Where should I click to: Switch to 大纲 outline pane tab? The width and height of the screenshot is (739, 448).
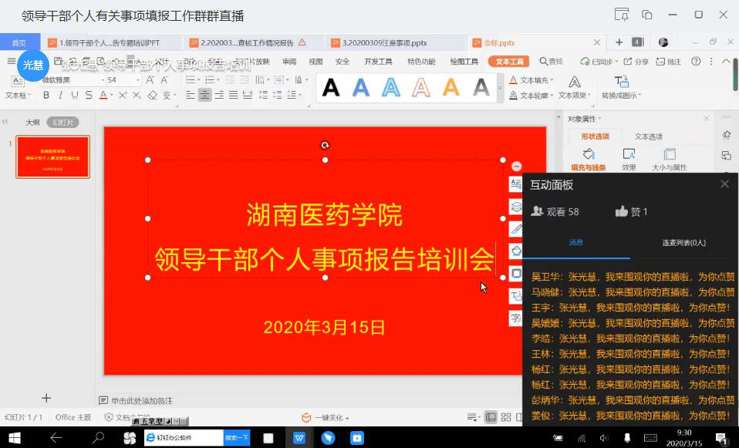click(x=32, y=122)
